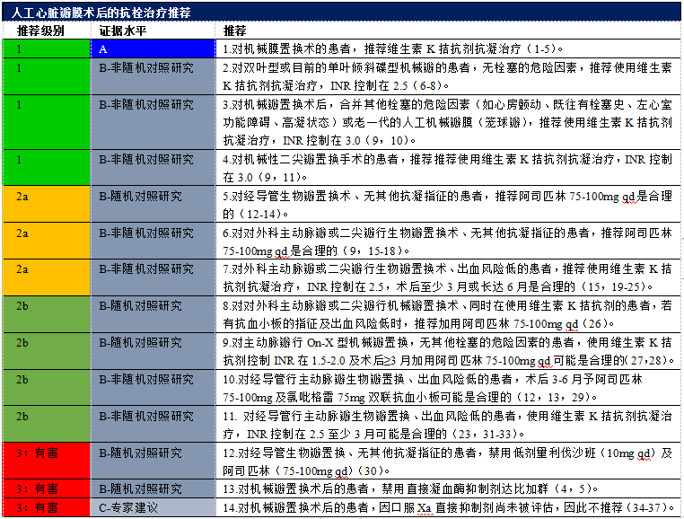
Task: Select the '2b' cell of recommendation 11
Action: [x=47, y=425]
